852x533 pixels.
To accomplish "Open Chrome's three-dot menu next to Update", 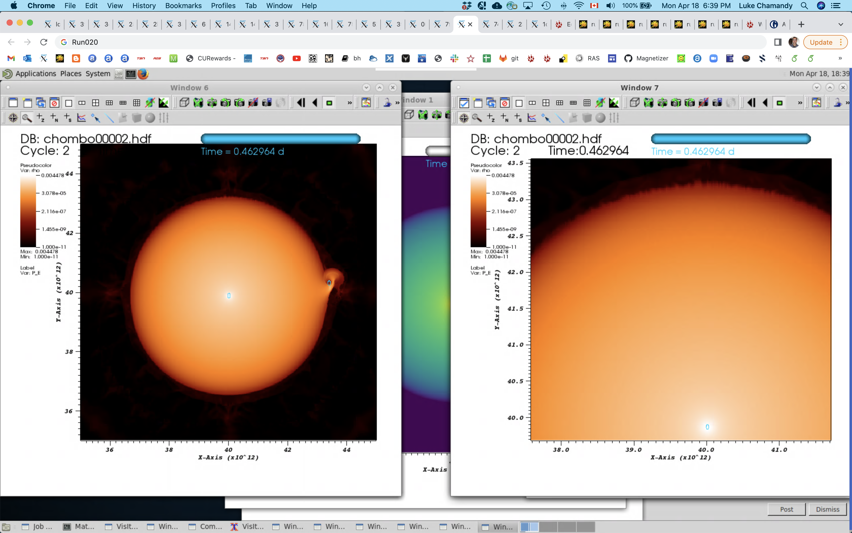I will [841, 42].
